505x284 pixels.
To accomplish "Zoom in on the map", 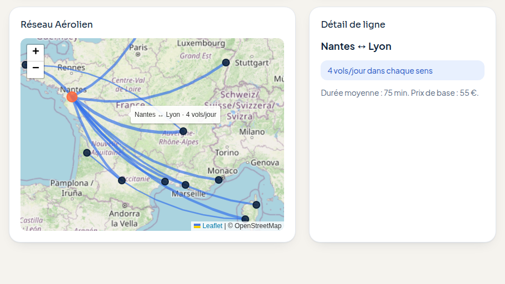I will [35, 51].
